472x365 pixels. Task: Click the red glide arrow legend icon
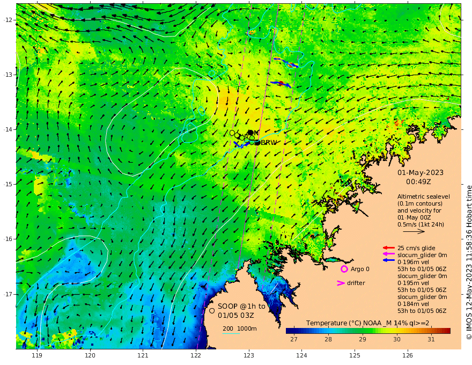[x=389, y=248]
